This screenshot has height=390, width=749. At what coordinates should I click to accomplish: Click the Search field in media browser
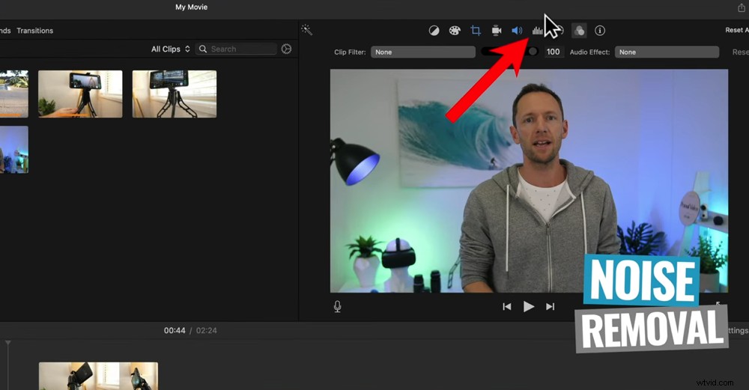(x=236, y=49)
